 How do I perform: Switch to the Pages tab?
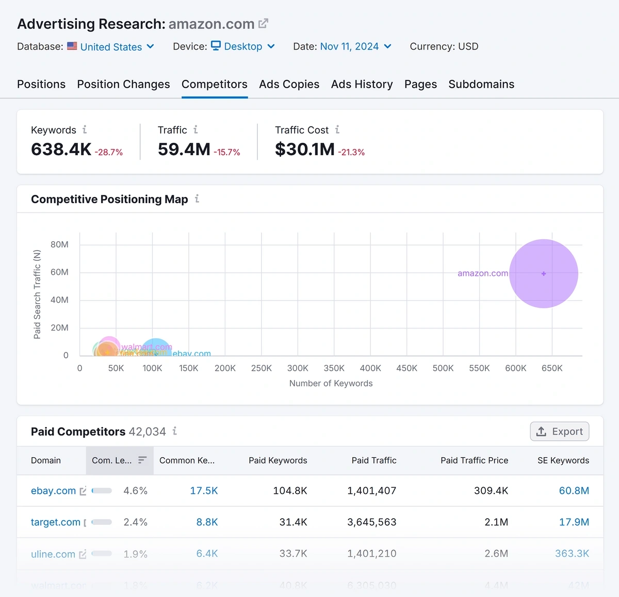[420, 84]
